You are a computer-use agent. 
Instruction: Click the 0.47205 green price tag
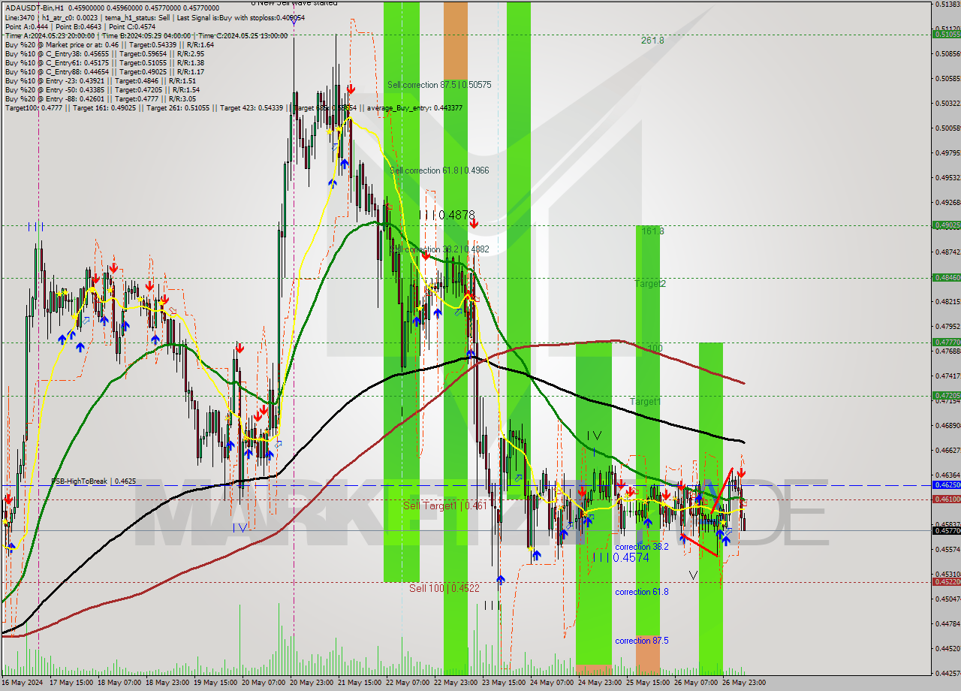tap(946, 395)
